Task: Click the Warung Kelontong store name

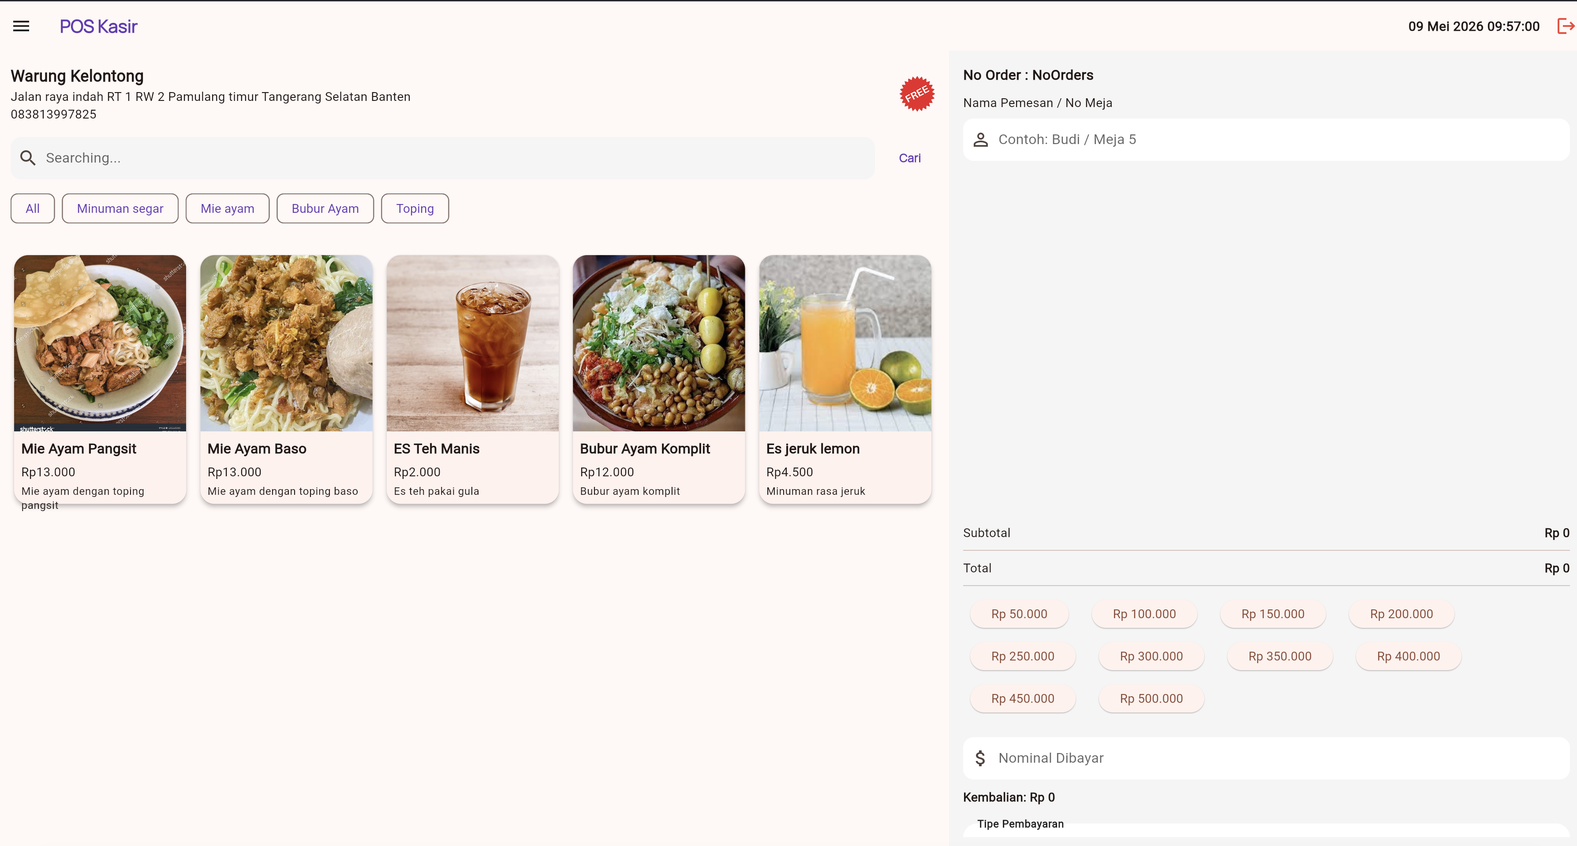Action: 77,76
